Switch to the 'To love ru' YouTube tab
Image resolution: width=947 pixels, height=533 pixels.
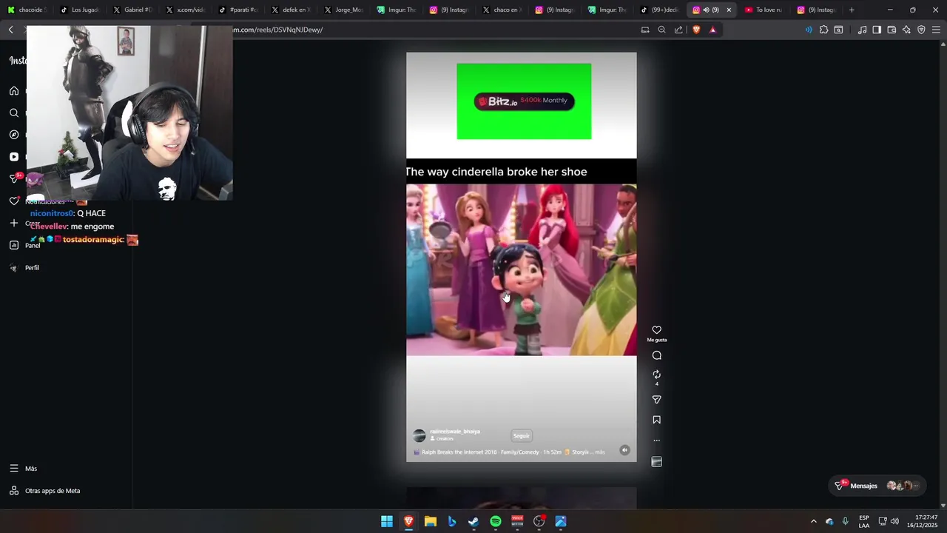click(764, 10)
